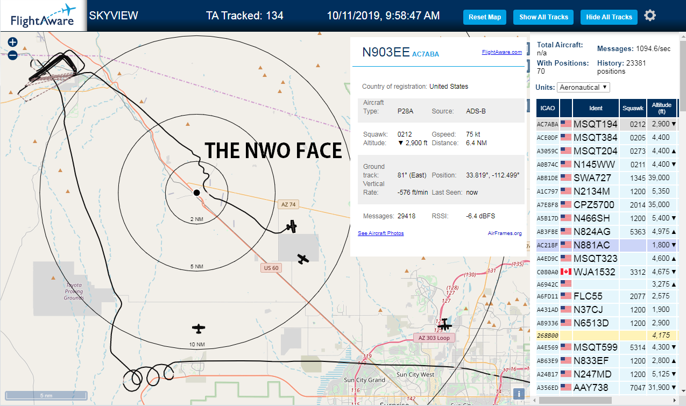Select the CPZ5700 aircraft row
The height and width of the screenshot is (406, 686).
[606, 205]
